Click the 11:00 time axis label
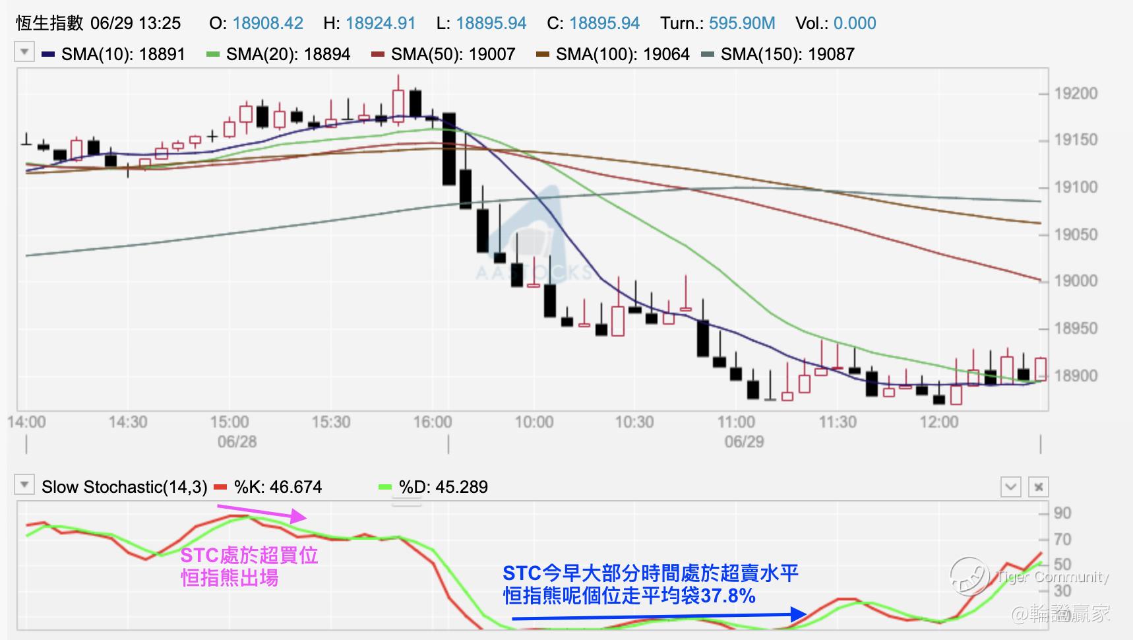 pyautogui.click(x=736, y=422)
